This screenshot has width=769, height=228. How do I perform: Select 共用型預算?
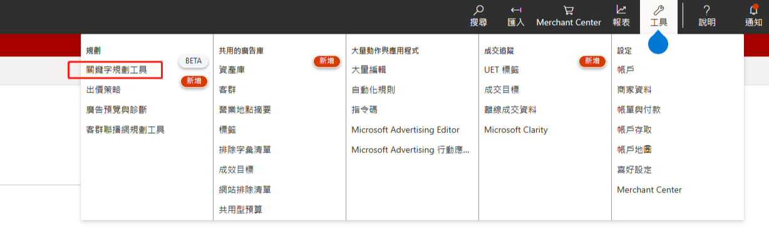pos(240,210)
